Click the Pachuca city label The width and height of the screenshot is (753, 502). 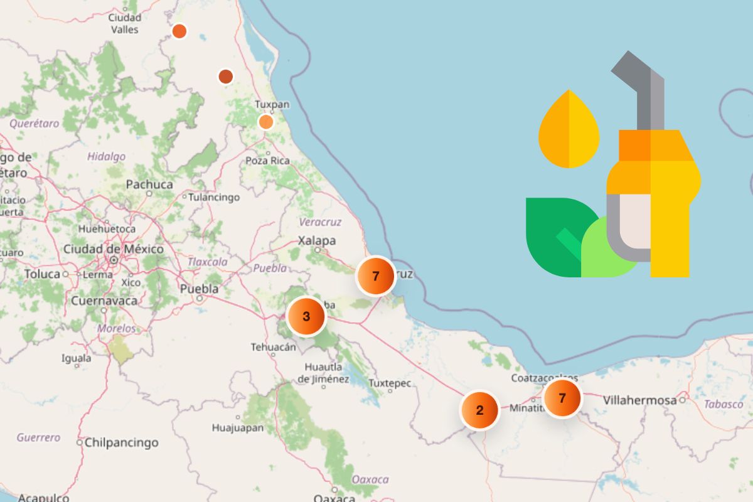[149, 184]
